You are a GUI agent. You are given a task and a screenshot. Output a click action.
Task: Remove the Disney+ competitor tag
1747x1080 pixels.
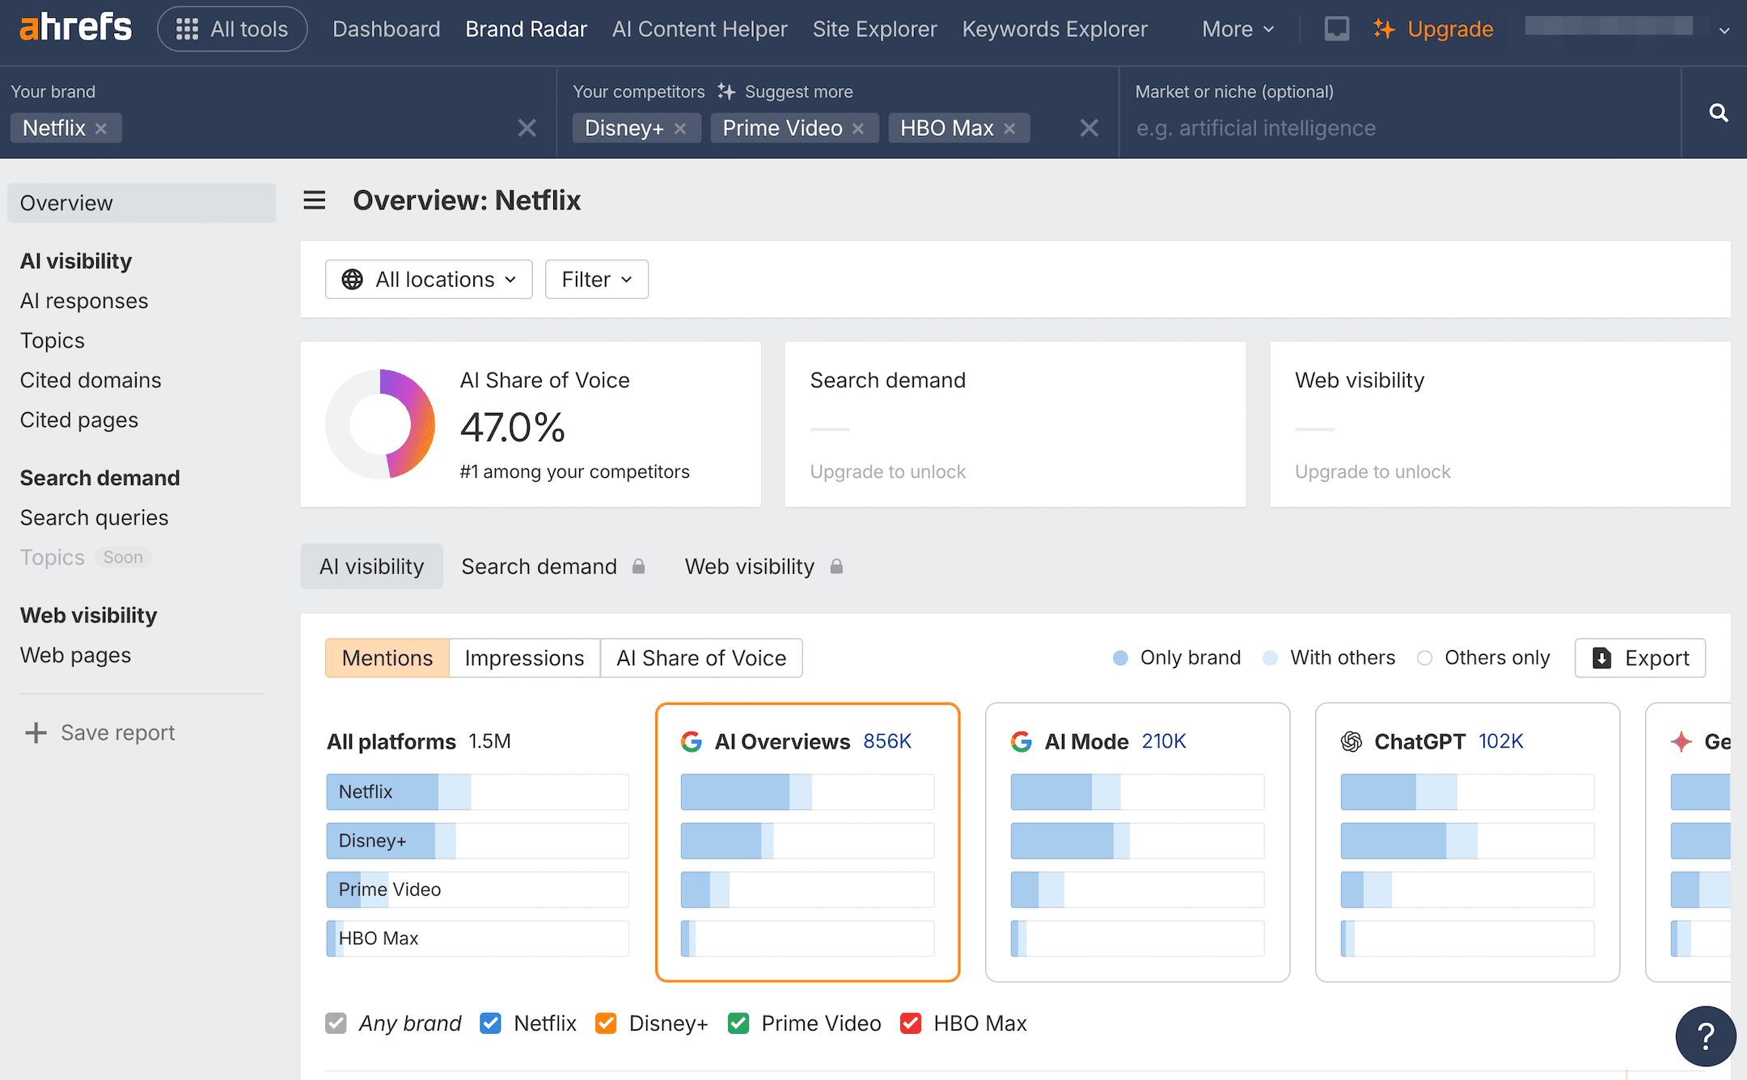[680, 129]
